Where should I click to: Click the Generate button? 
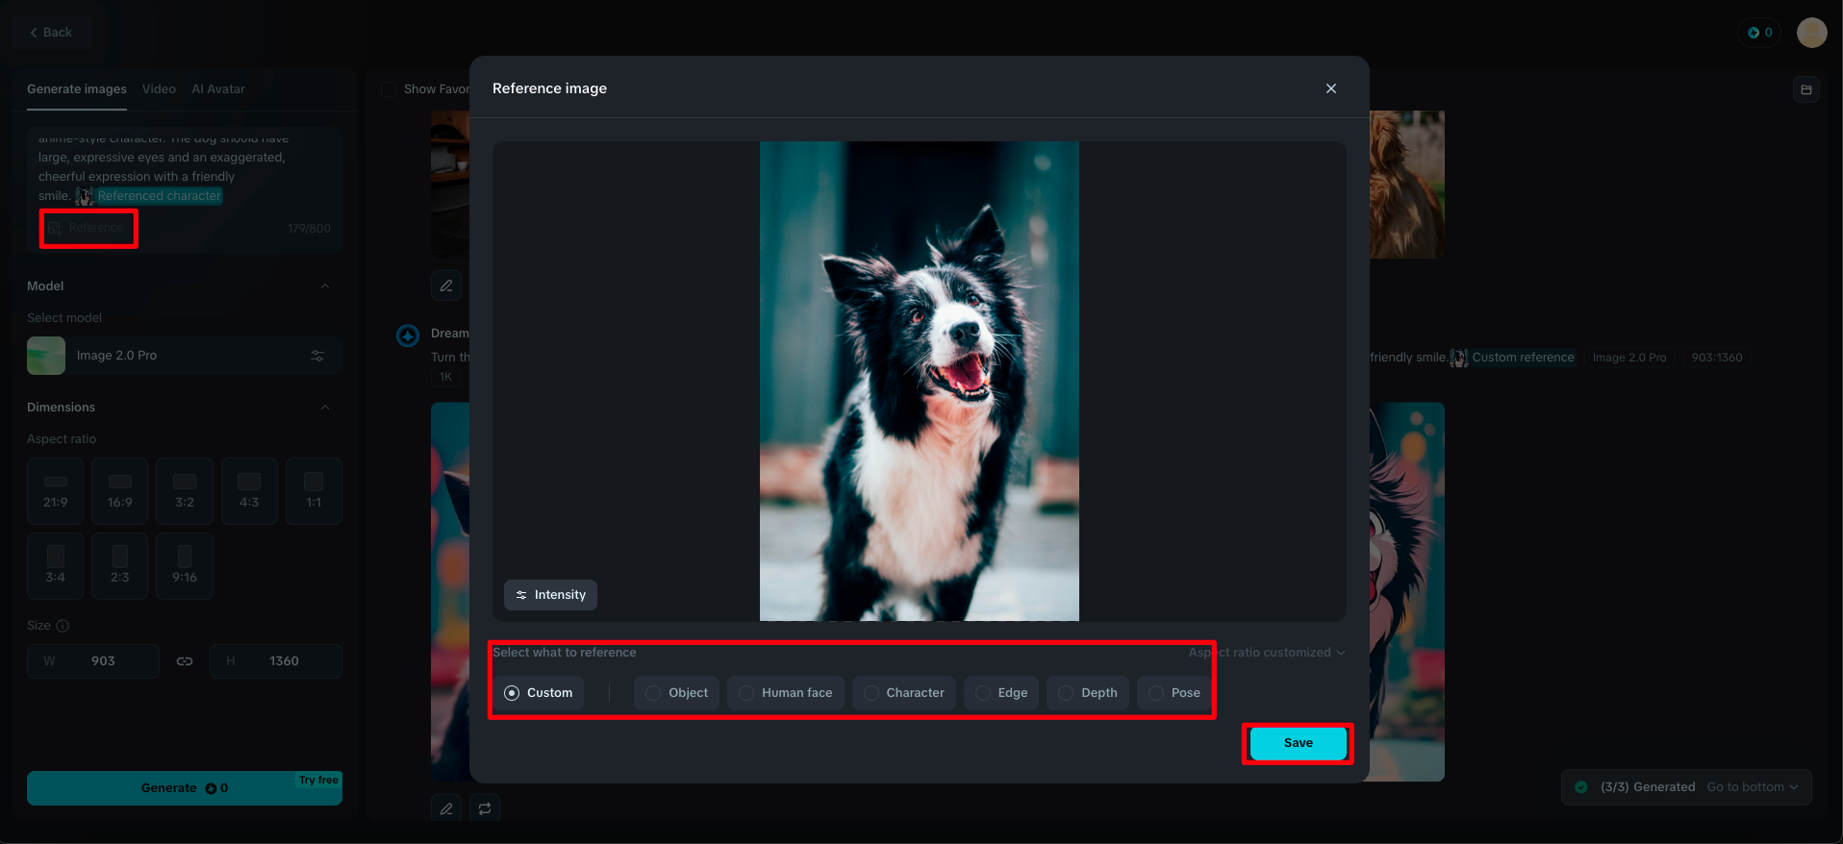185,788
